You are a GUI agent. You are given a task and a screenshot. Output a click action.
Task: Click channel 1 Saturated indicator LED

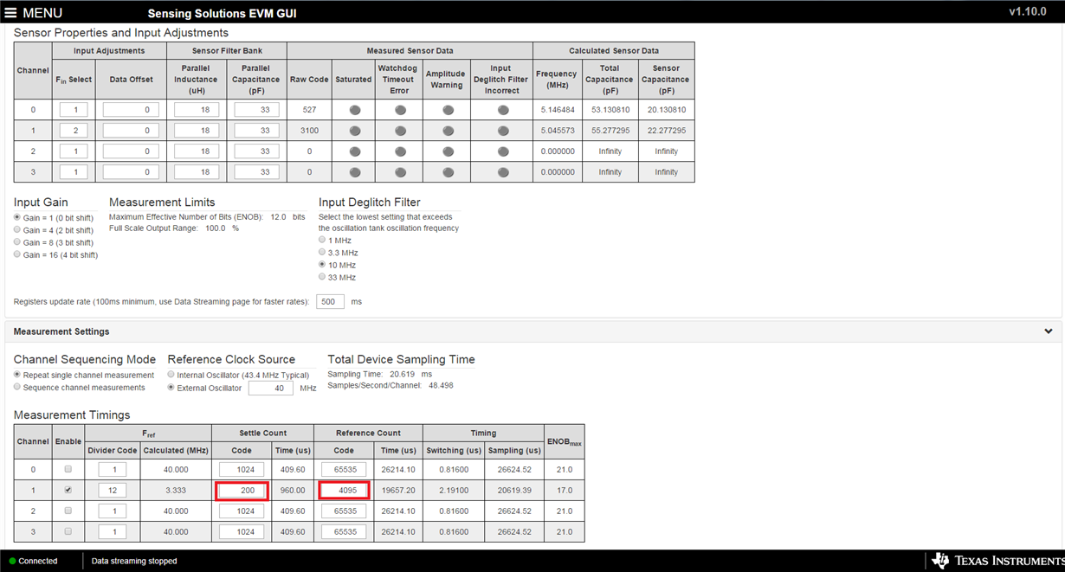(x=355, y=131)
